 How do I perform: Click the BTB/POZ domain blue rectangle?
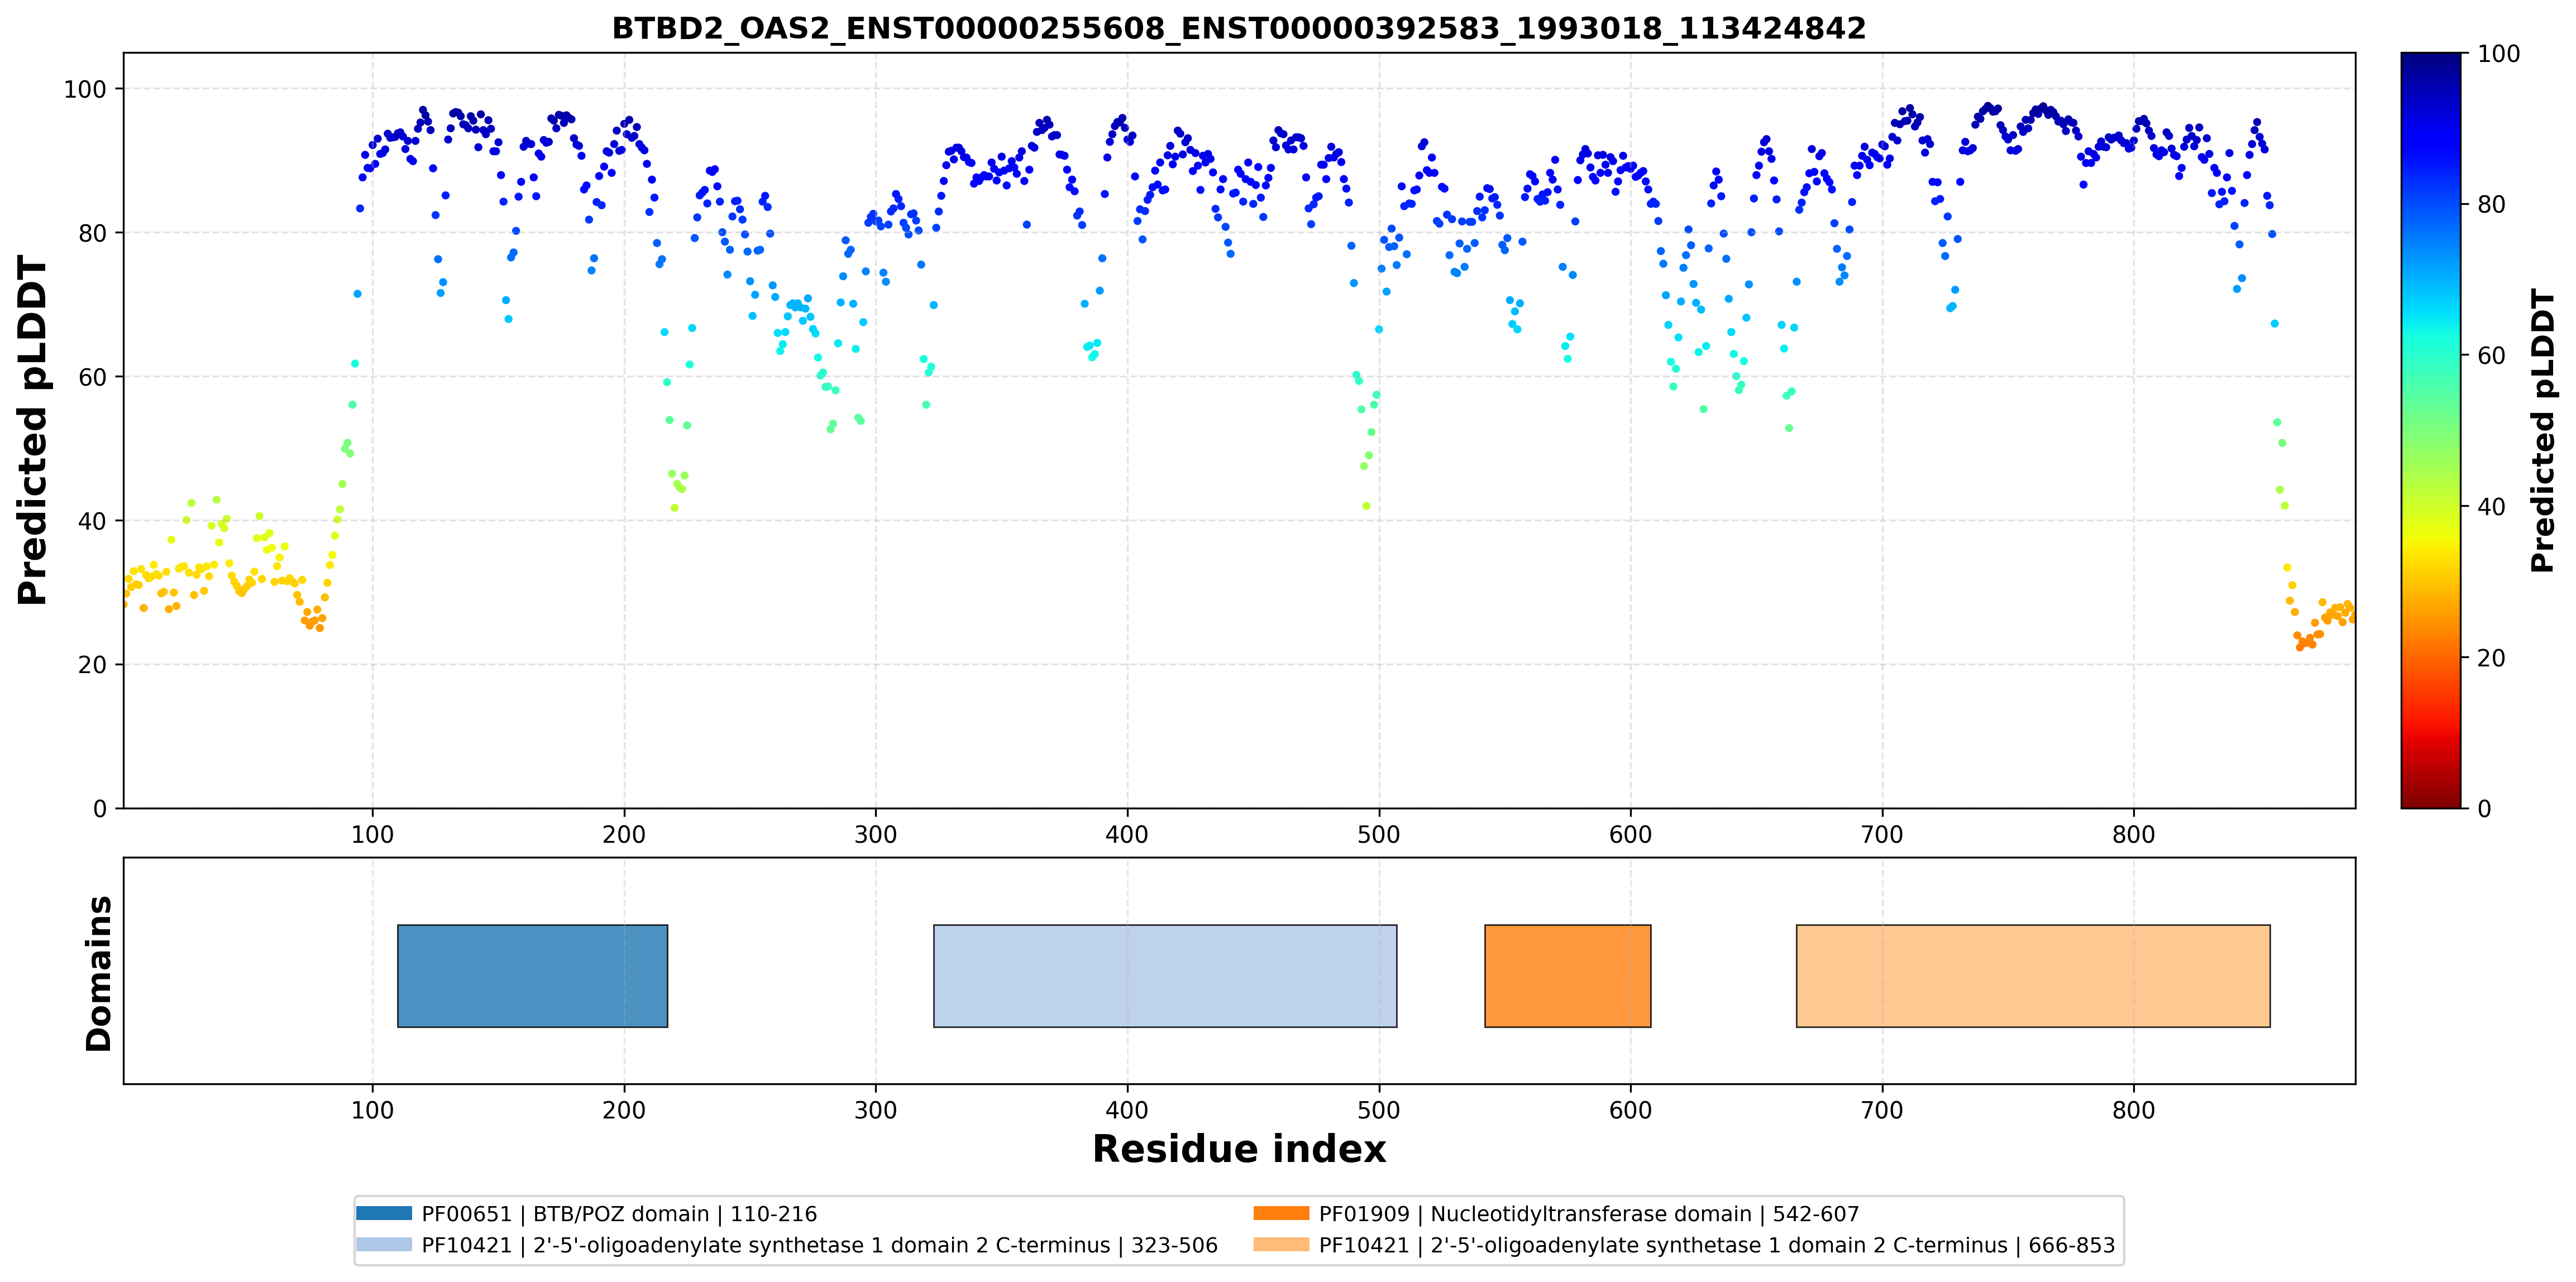[x=532, y=975]
